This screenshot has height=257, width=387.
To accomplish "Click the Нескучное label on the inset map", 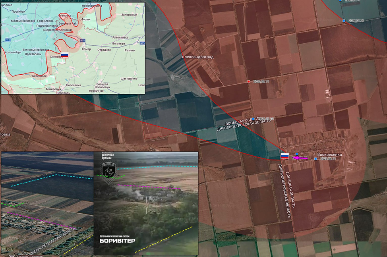I will pos(96,91).
